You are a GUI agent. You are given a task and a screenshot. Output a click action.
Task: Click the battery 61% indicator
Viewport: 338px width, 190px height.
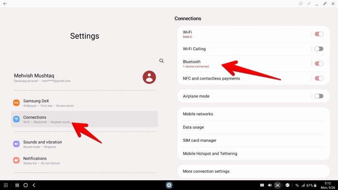(311, 185)
